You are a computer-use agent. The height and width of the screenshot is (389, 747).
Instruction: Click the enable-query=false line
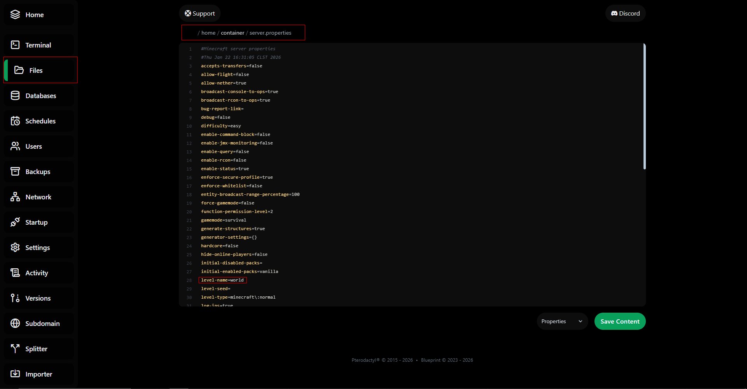coord(225,151)
